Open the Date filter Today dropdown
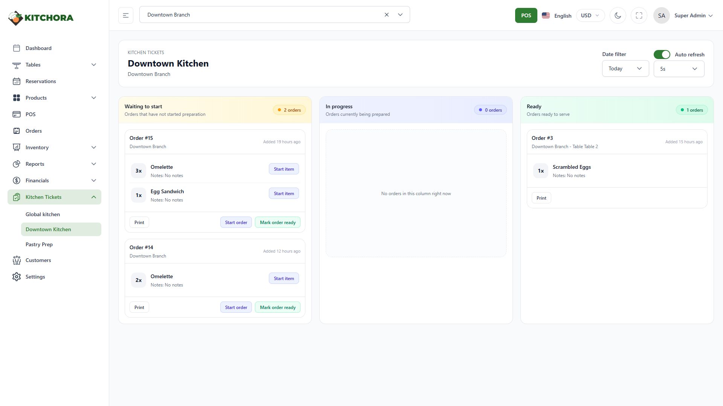723x406 pixels. pyautogui.click(x=625, y=68)
